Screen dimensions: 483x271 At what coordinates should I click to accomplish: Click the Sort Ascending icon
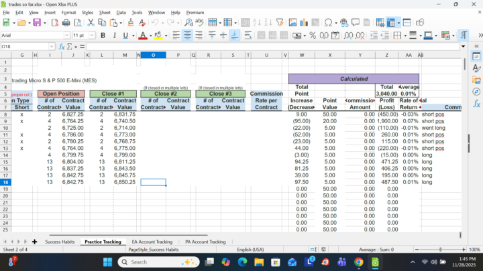pos(256,23)
